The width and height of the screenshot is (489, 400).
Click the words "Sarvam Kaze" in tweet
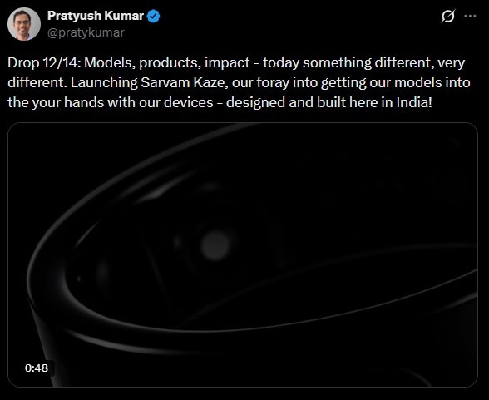(185, 82)
